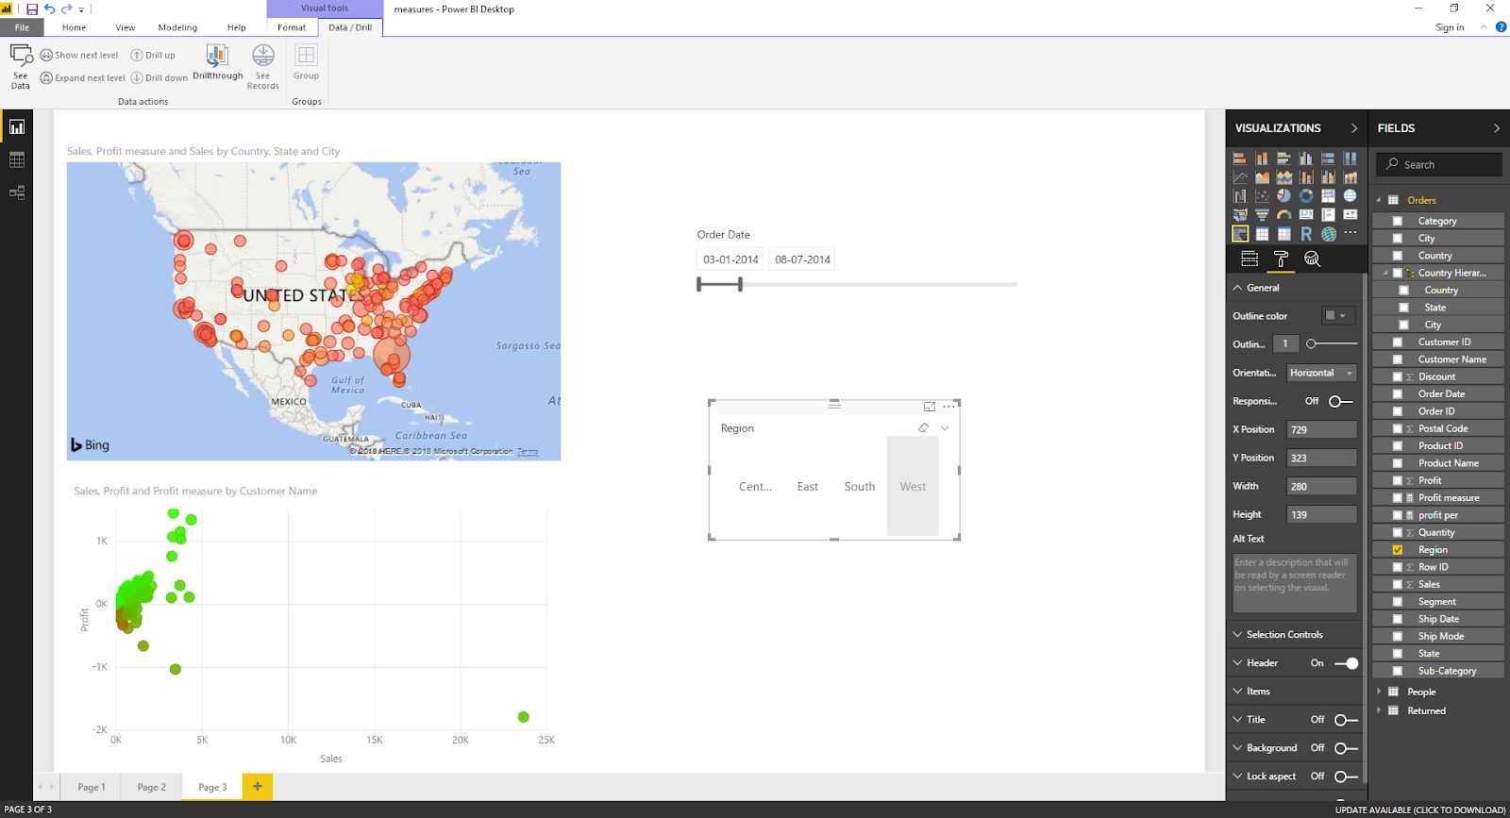Click update available notification in status bar

(1420, 810)
